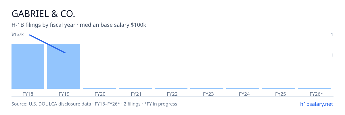Click the blue median salary line
Viewport: 345px width, 115px height.
[x=47, y=44]
